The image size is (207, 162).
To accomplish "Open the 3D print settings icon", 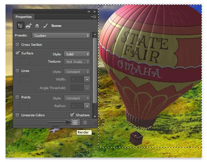I will click(29, 25).
